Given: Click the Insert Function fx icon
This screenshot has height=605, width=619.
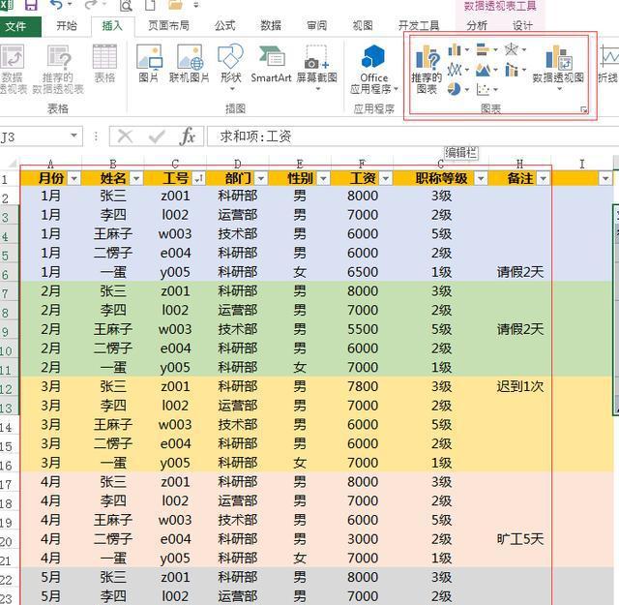Looking at the screenshot, I should (x=188, y=136).
